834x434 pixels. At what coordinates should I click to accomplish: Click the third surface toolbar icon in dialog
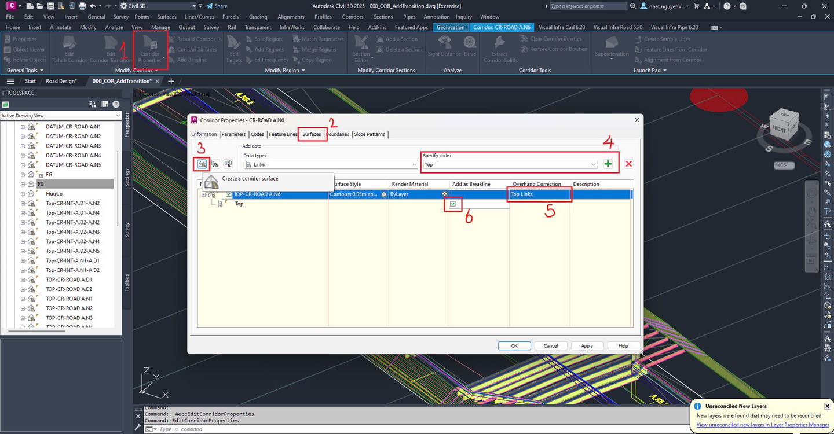point(228,164)
